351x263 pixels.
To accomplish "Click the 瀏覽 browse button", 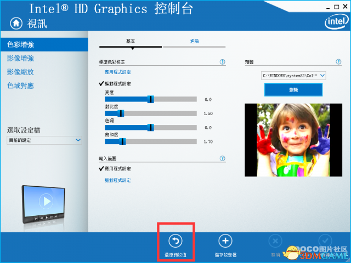I will point(293,90).
